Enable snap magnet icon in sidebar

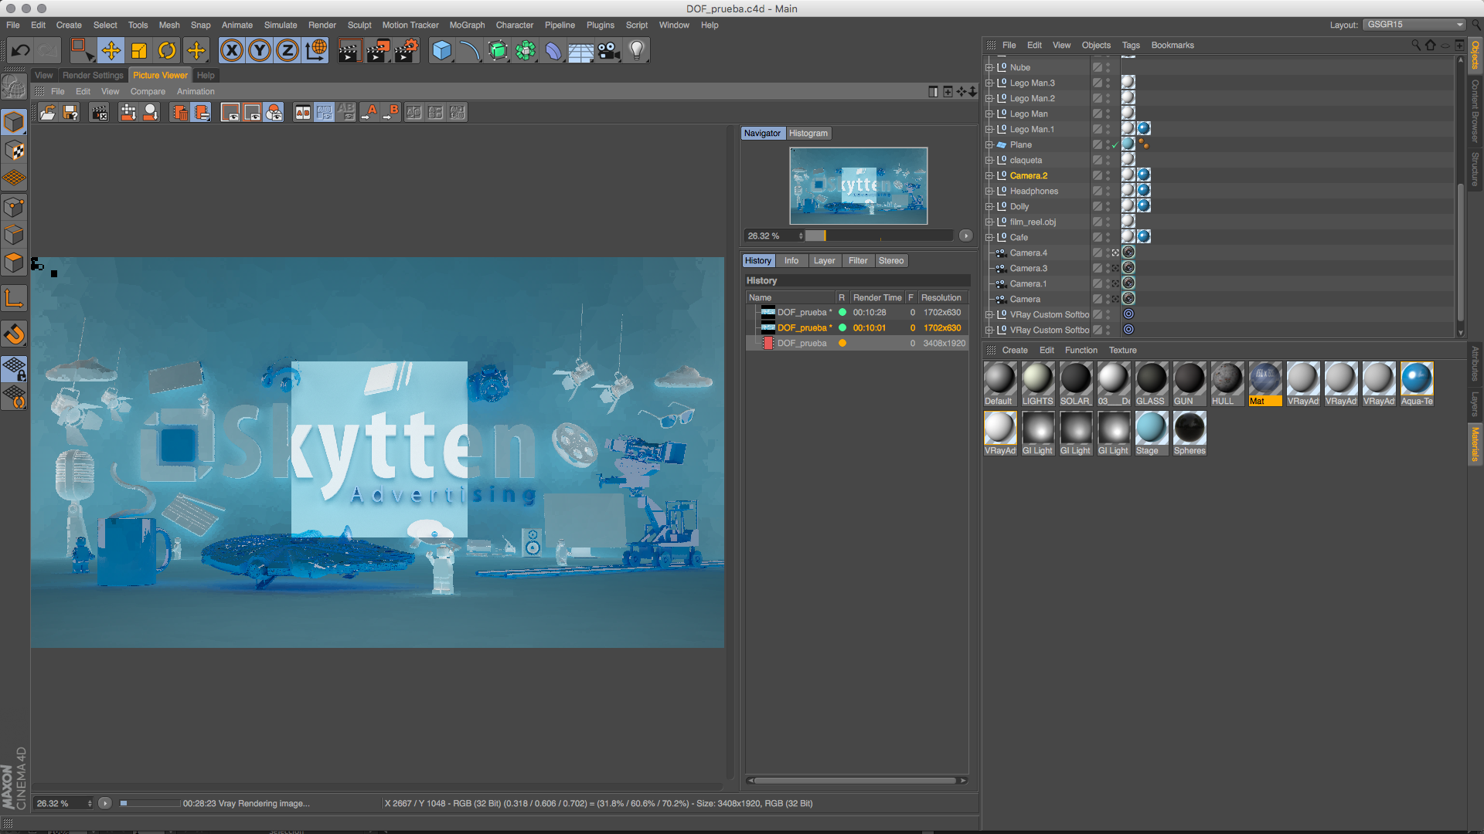[14, 334]
